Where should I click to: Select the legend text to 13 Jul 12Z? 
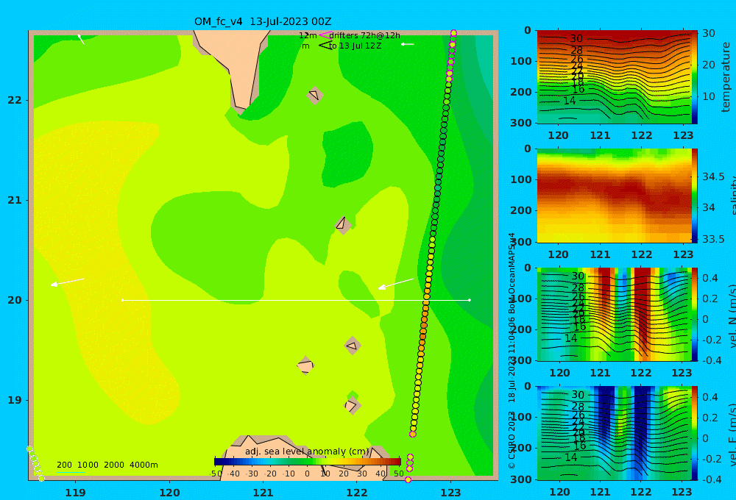click(x=355, y=46)
